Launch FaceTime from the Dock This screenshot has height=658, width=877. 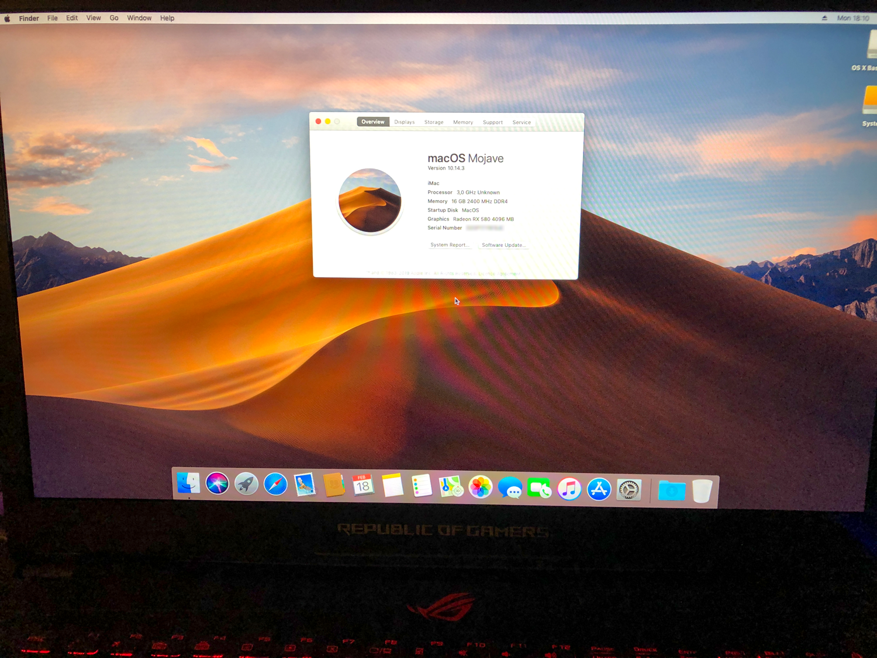539,488
